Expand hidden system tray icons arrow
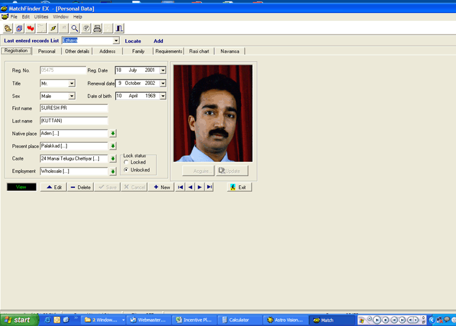This screenshot has height=326, width=456. [x=432, y=320]
